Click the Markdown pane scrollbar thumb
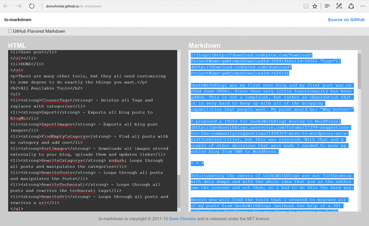 pyautogui.click(x=359, y=71)
